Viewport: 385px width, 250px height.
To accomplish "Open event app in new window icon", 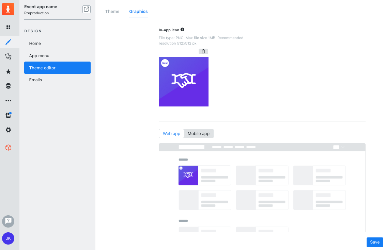I will pyautogui.click(x=87, y=9).
